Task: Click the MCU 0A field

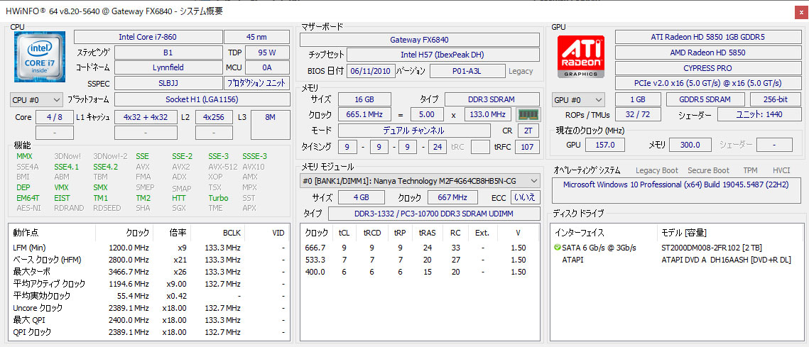Action: pos(267,67)
